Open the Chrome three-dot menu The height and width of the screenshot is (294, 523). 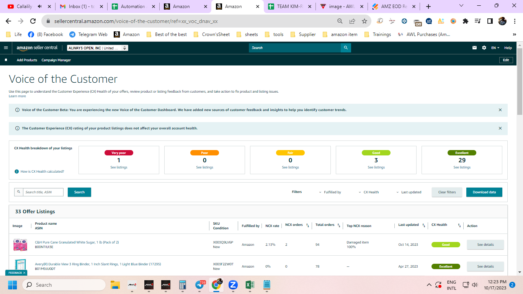[514, 21]
